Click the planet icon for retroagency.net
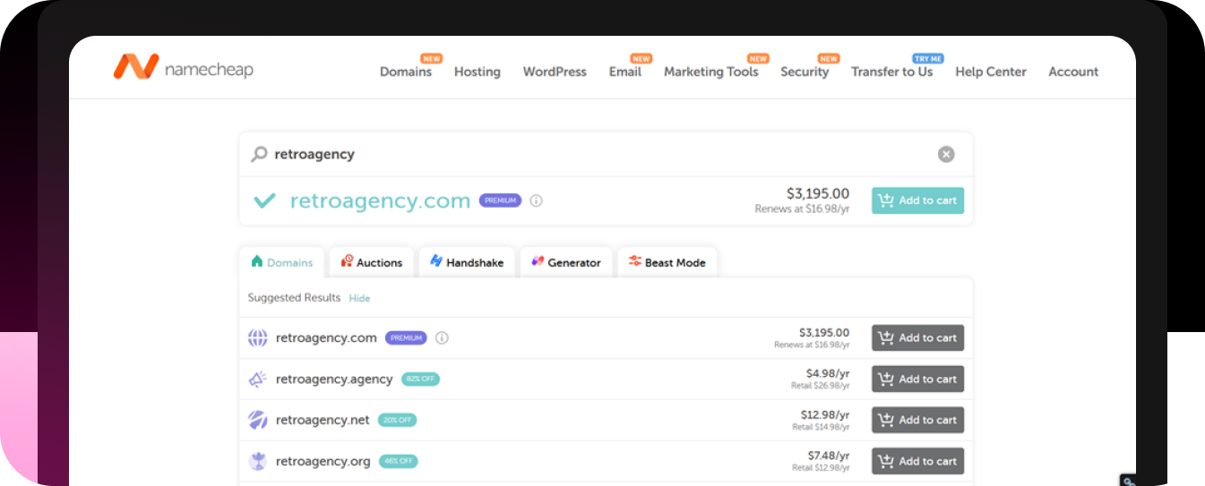Screen dimensions: 1205x486 pyautogui.click(x=258, y=420)
